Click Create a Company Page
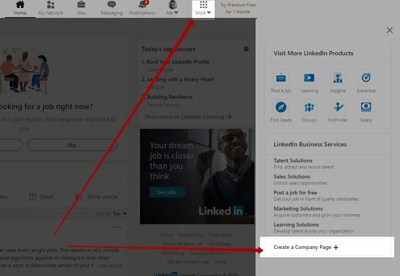 pos(306,247)
